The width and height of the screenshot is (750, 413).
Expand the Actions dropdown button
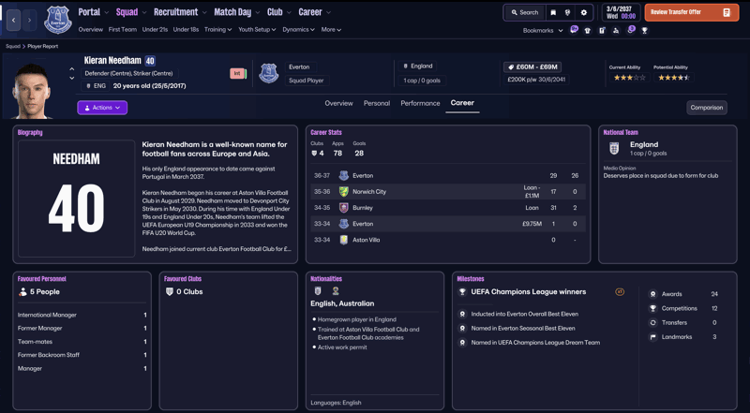tap(102, 108)
